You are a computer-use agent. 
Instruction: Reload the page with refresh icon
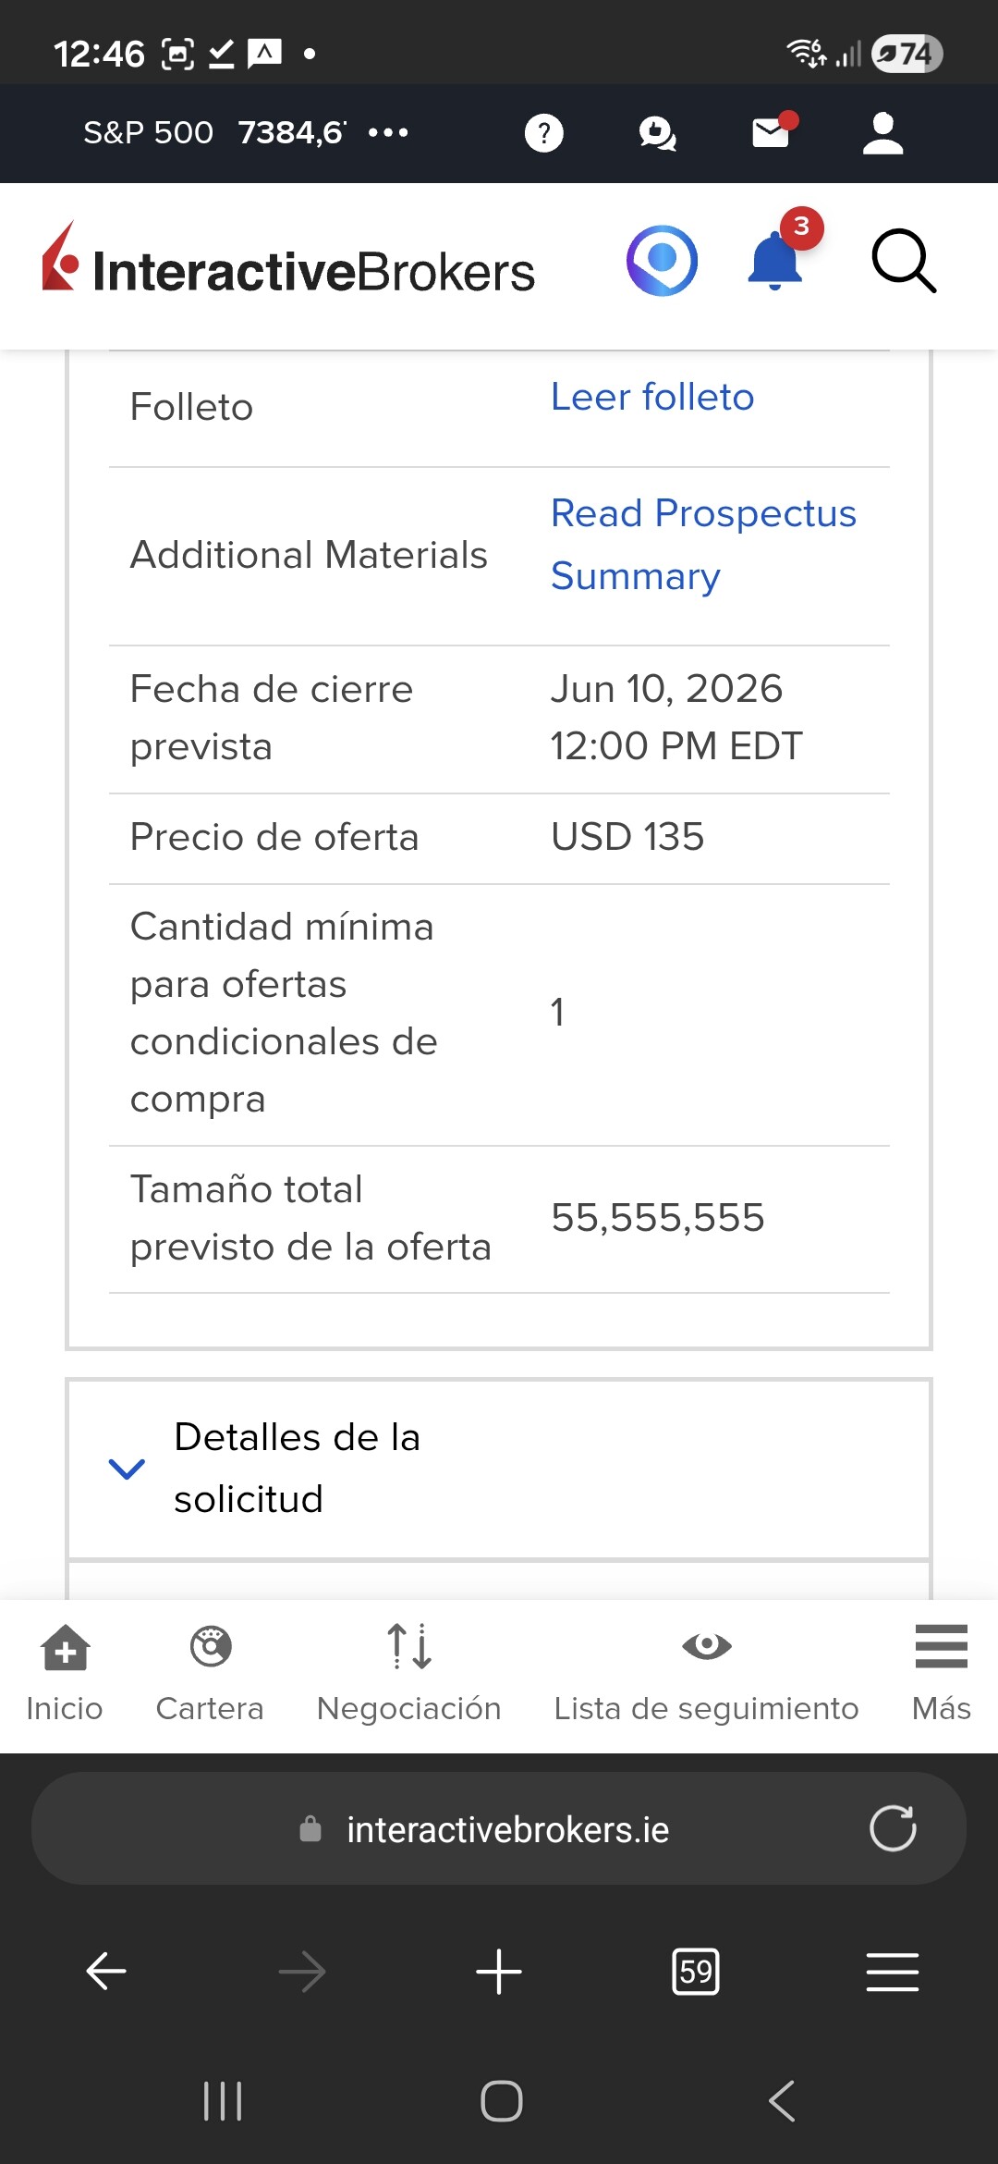pyautogui.click(x=893, y=1828)
